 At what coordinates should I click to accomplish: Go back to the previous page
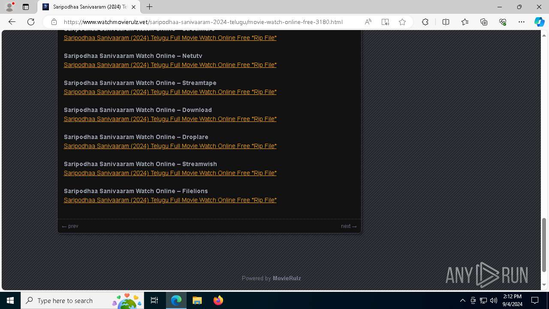click(x=12, y=22)
